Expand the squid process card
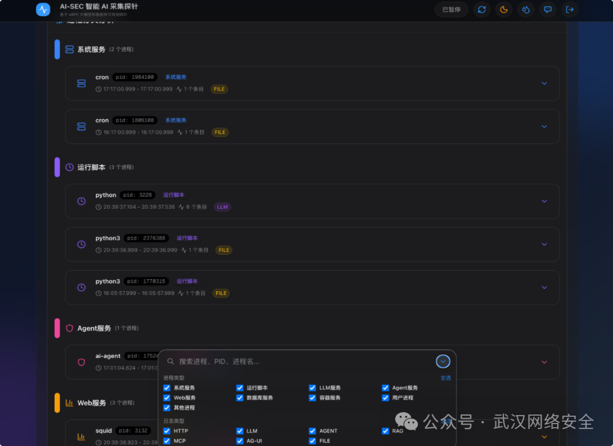 pos(544,437)
